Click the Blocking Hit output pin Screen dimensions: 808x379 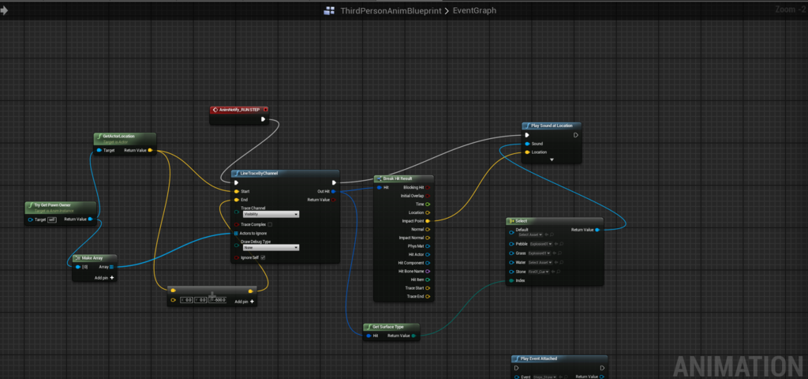[428, 187]
